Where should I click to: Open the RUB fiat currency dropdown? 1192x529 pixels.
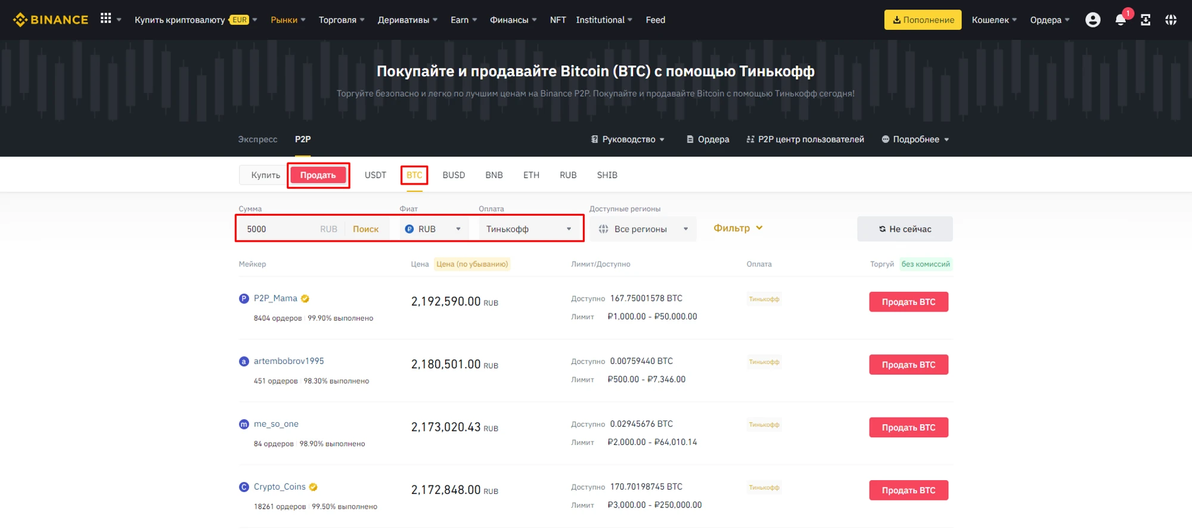(433, 229)
